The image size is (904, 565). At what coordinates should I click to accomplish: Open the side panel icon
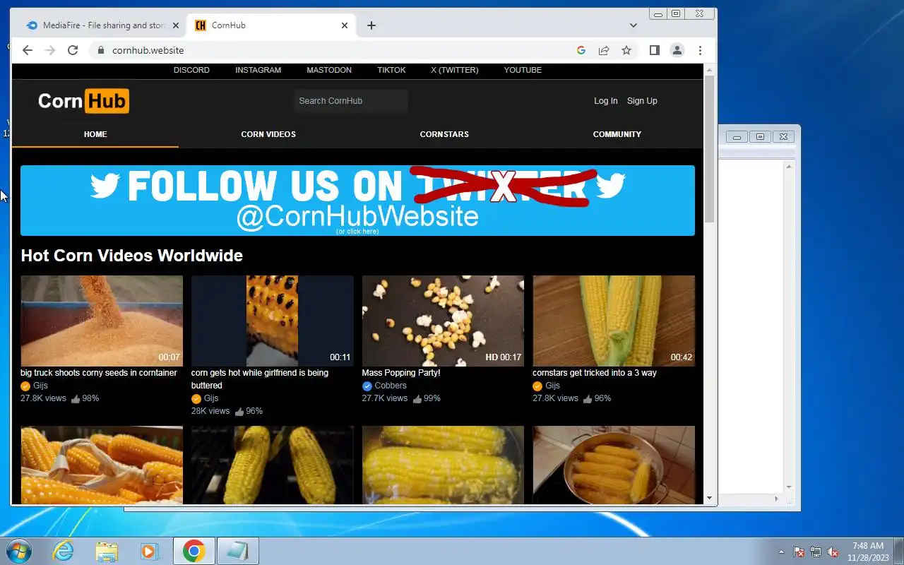pyautogui.click(x=655, y=50)
